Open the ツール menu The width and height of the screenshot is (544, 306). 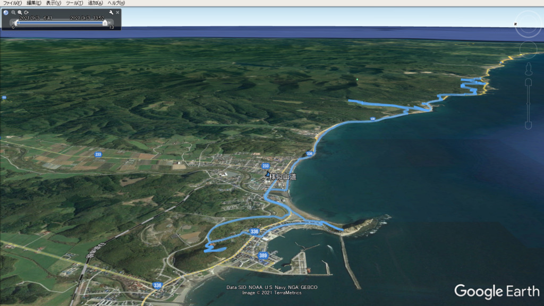[75, 3]
